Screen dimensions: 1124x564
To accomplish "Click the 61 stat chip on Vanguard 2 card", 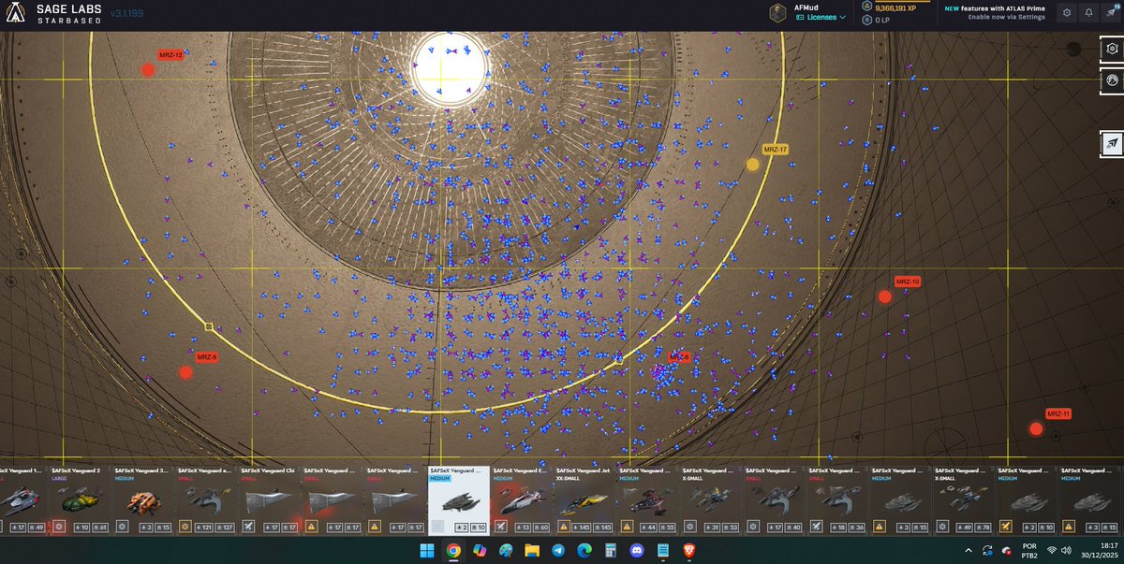I will click(x=98, y=528).
